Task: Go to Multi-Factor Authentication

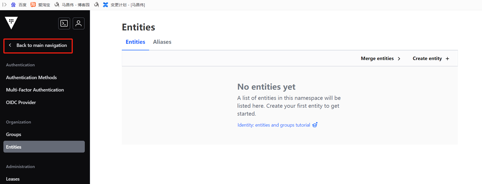Action: pyautogui.click(x=35, y=90)
